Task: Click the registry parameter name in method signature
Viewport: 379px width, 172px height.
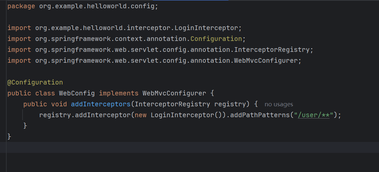Action: click(229, 104)
